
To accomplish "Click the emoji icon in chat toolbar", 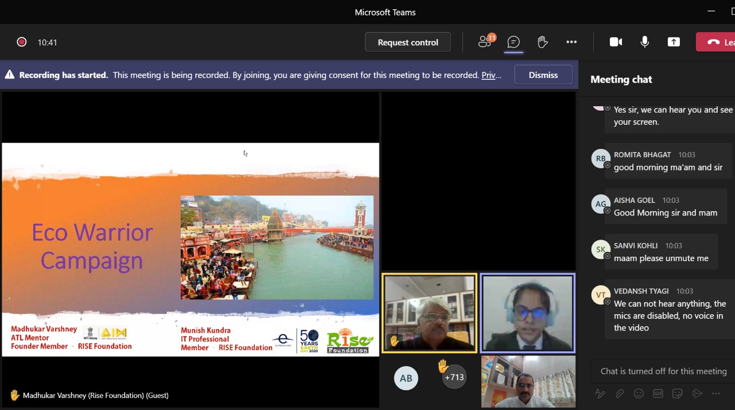I will coord(639,393).
